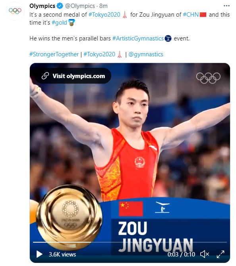Open the #Tokyo2020 hashtag in first line

(104, 15)
